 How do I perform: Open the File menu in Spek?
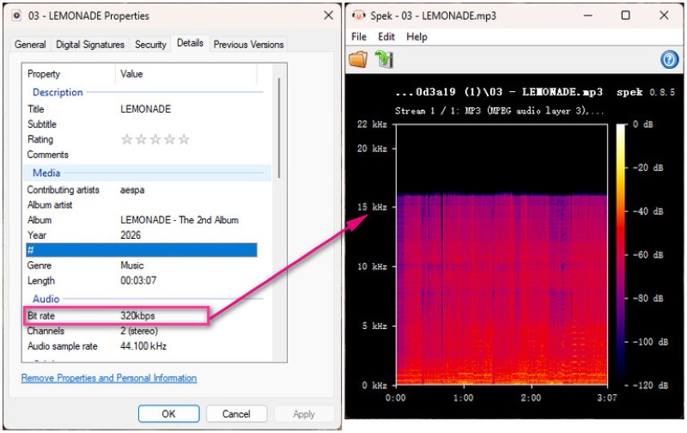pos(359,37)
